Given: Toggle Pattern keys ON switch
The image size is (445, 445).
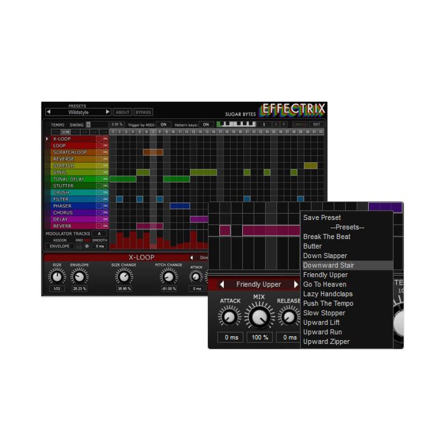Looking at the screenshot, I should (206, 125).
